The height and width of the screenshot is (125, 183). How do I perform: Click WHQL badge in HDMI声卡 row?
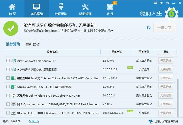pyautogui.click(x=130, y=67)
